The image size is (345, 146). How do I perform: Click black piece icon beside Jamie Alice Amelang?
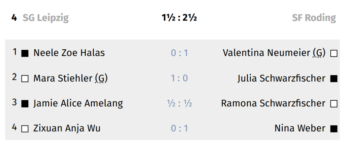pos(25,104)
